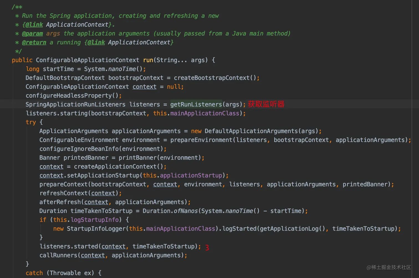Viewport: 419px width, 278px height.
Task: Click logStarted method call
Action: tap(239, 229)
